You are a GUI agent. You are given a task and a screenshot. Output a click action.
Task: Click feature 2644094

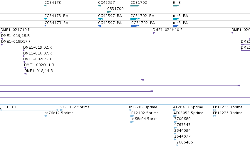pyautogui.click(x=175, y=134)
